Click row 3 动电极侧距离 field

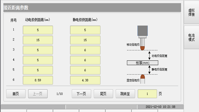(x=38, y=50)
